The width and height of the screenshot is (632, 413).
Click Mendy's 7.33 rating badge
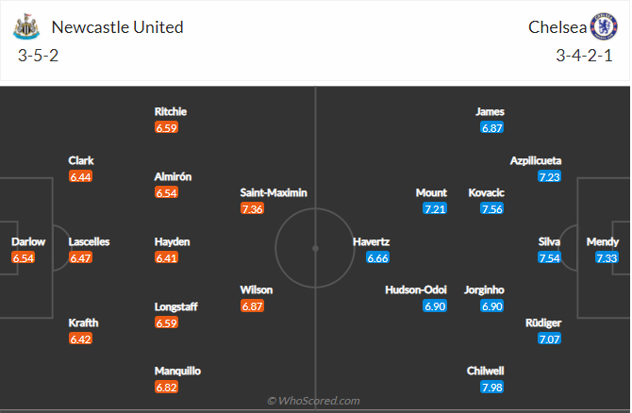pos(606,257)
